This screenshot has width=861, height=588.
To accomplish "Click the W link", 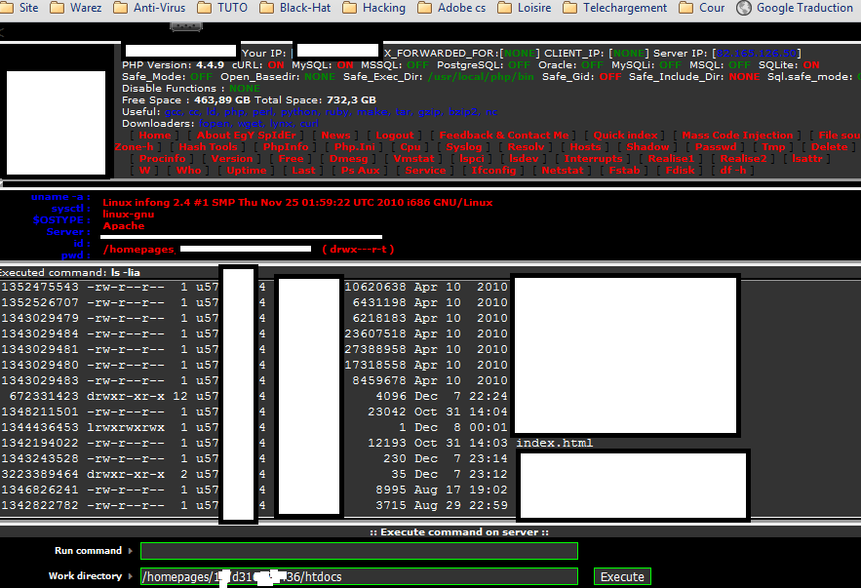I will [144, 171].
